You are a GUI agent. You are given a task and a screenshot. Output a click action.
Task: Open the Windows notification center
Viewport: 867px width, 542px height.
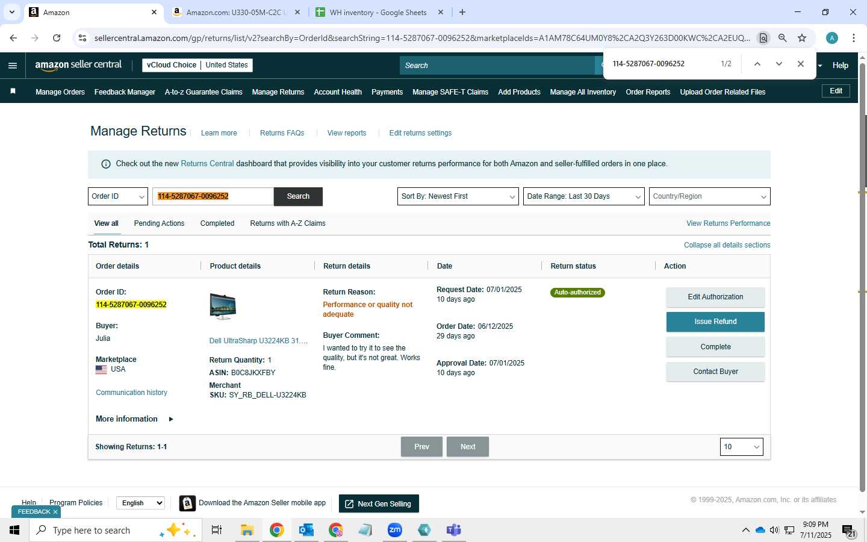tap(848, 531)
